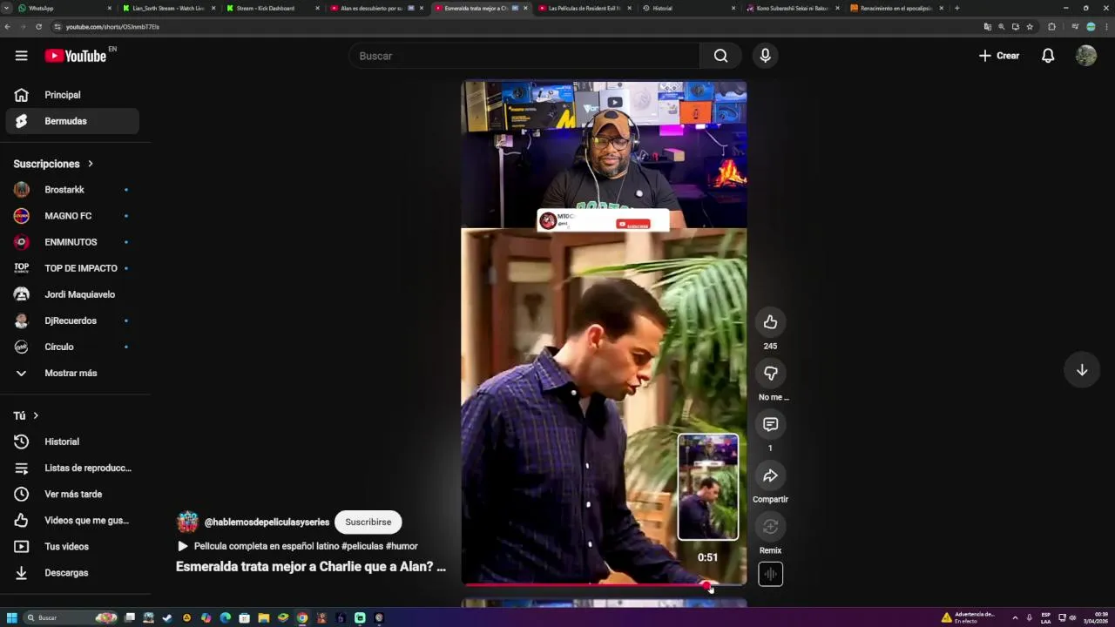The width and height of the screenshot is (1115, 627).
Task: Go to the YouTube logo home
Action: (76, 56)
